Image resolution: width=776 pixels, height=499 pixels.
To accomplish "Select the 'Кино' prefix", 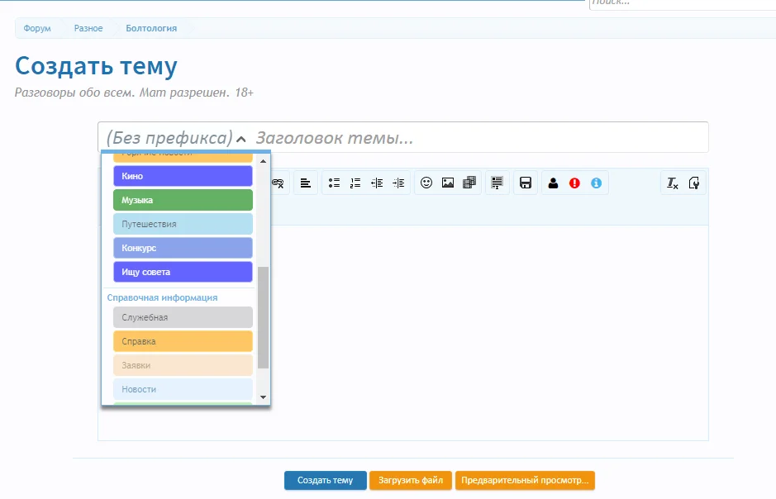I will coord(183,176).
